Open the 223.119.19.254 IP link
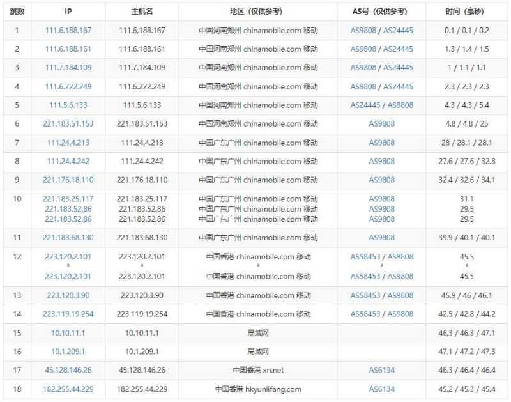Image resolution: width=511 pixels, height=402 pixels. click(68, 314)
